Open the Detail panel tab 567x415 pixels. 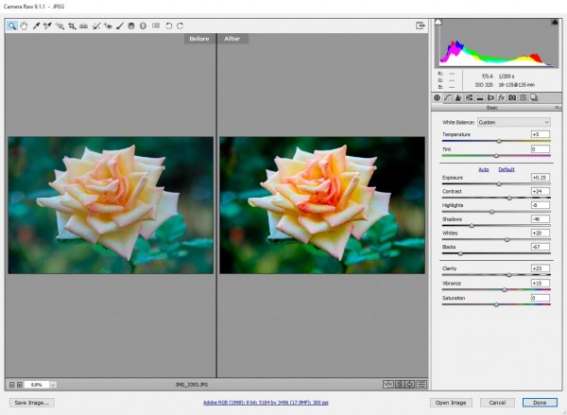pyautogui.click(x=458, y=97)
